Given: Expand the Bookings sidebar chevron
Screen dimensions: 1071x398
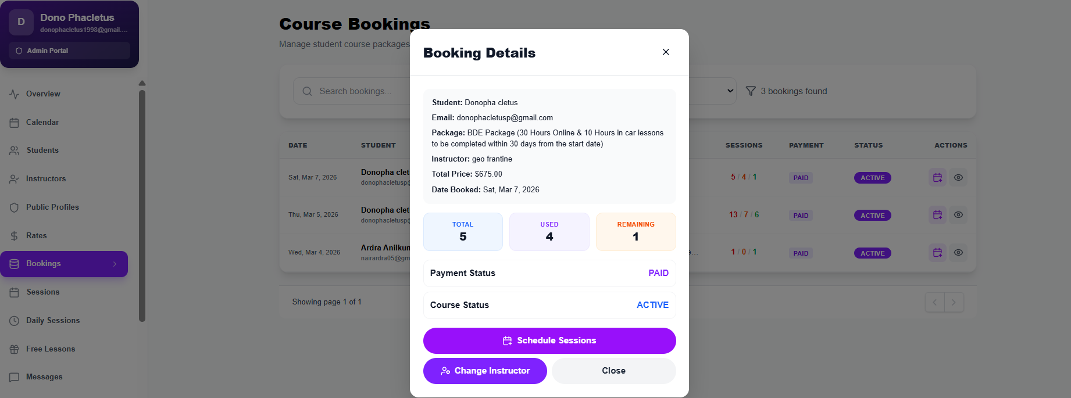Looking at the screenshot, I should point(115,264).
